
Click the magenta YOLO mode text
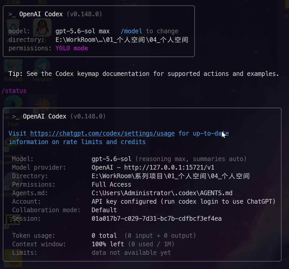coord(72,48)
